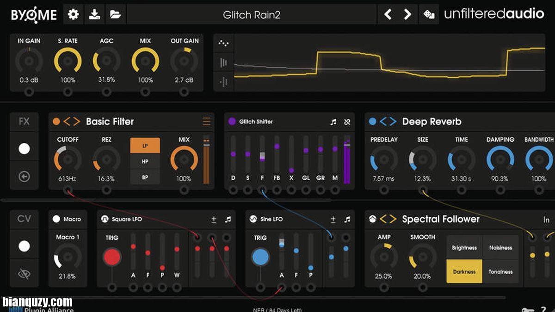Choose Noisiness in Spectral Follower
Screen dimensions: 555x312
(500, 248)
